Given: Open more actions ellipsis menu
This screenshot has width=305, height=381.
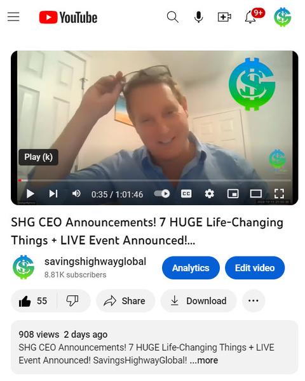Looking at the screenshot, I should tap(254, 301).
